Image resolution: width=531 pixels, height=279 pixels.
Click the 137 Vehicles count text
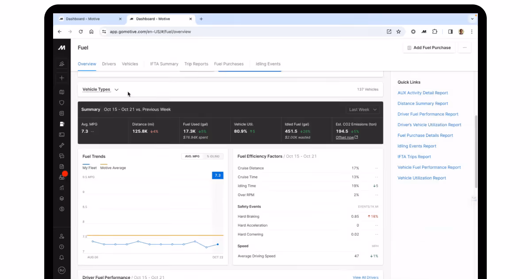tap(368, 89)
